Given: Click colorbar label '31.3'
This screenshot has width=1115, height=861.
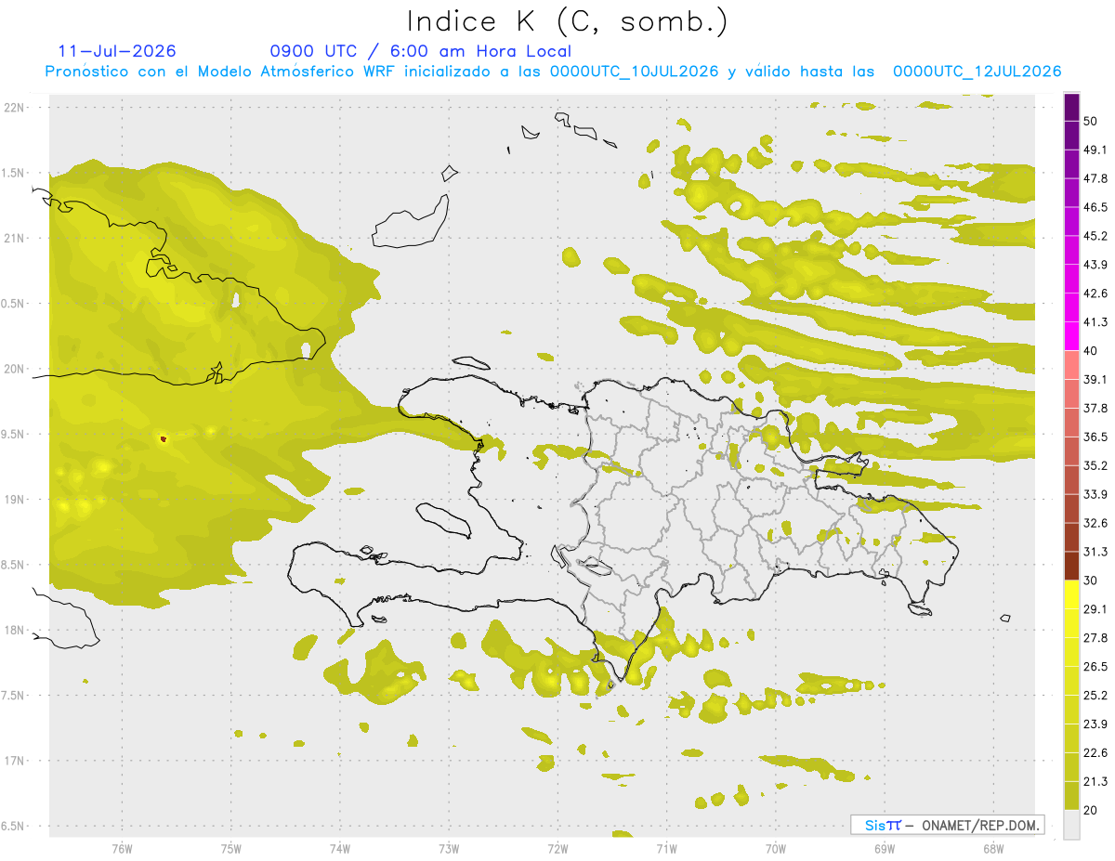Looking at the screenshot, I should pyautogui.click(x=1095, y=552).
